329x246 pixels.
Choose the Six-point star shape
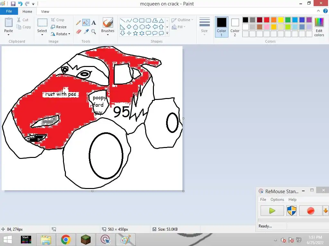142,33
